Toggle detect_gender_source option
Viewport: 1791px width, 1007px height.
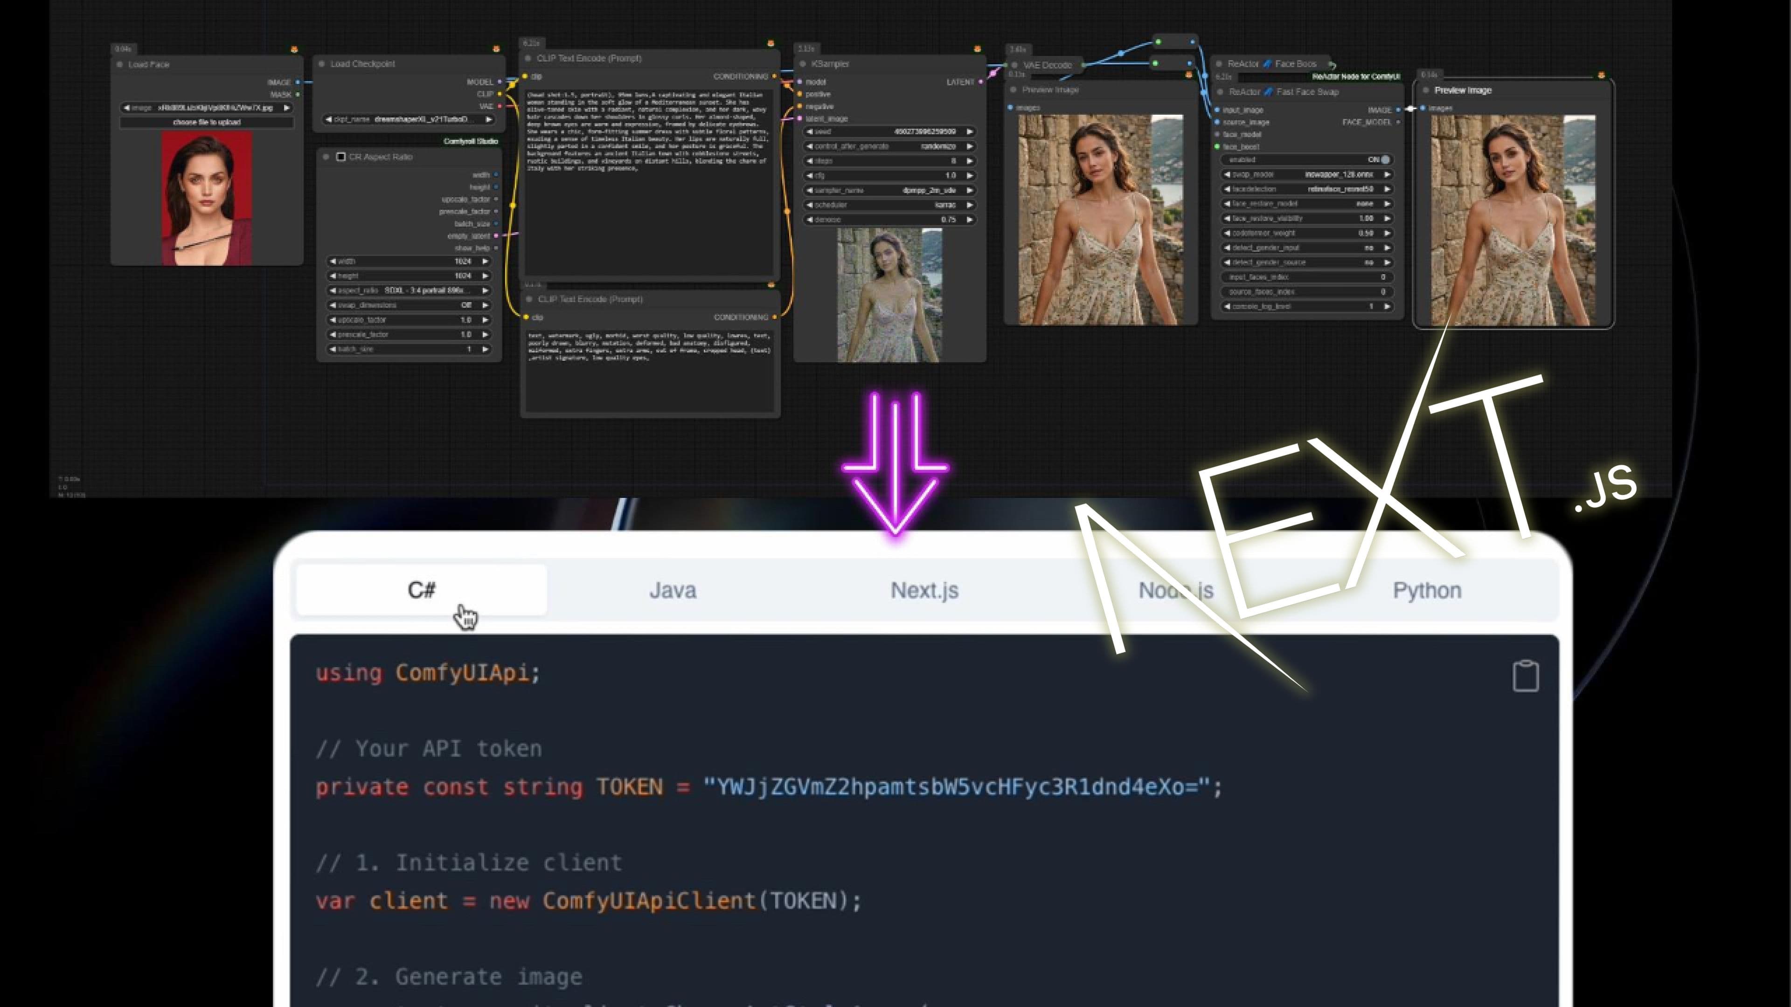(1306, 262)
